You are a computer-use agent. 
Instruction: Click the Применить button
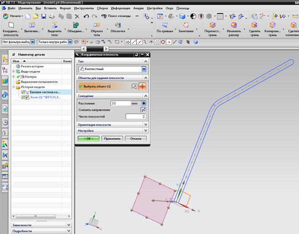point(111,139)
